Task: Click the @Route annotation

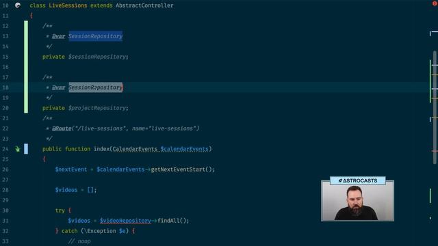Action: [62, 128]
